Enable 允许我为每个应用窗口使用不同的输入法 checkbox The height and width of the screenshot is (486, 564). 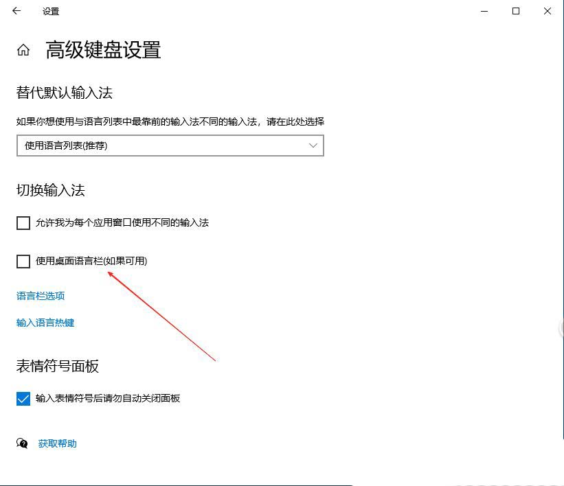pyautogui.click(x=23, y=222)
